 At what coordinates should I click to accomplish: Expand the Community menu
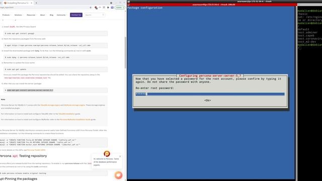(x=61, y=15)
